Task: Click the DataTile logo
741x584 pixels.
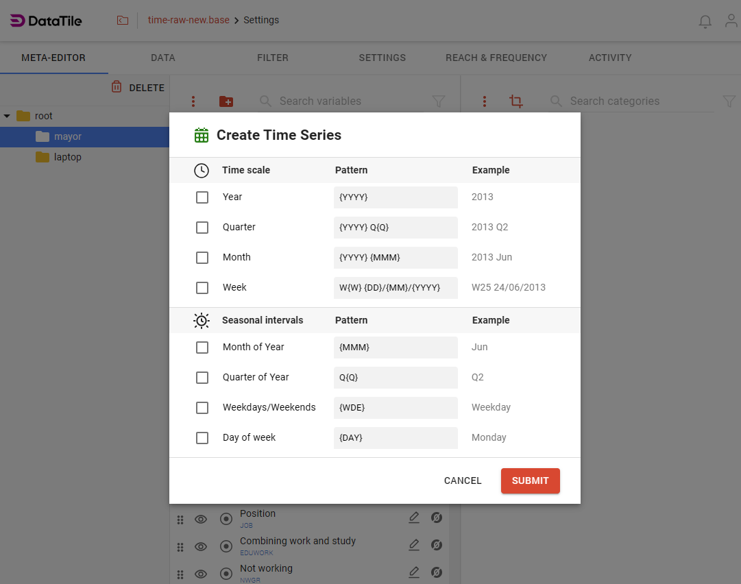Action: tap(46, 21)
